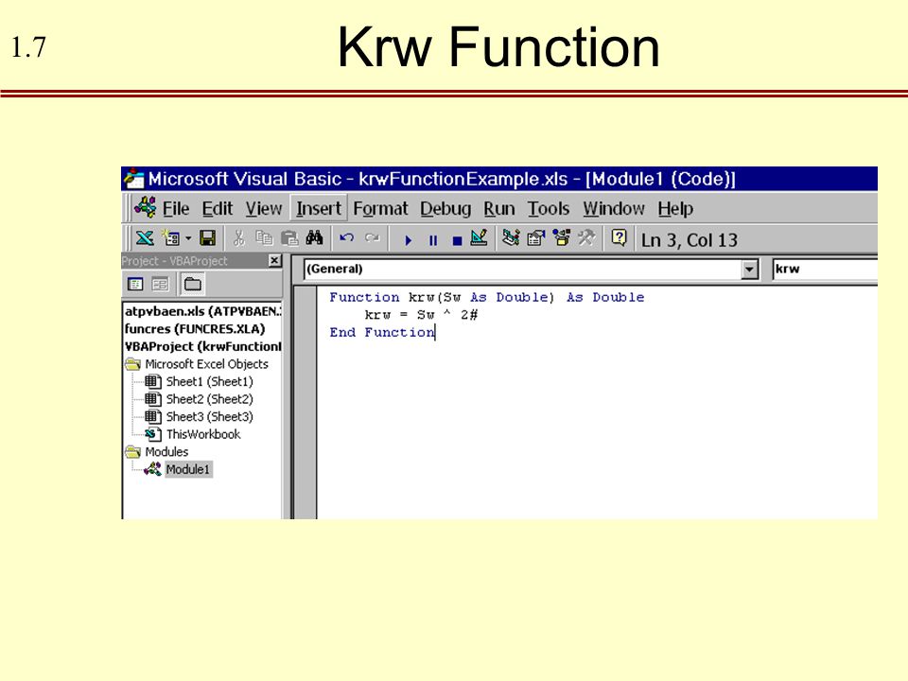
Task: Open the Debug menu
Action: (445, 208)
